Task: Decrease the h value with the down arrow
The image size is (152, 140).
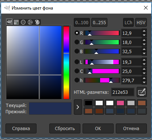Action: [x=144, y=82]
